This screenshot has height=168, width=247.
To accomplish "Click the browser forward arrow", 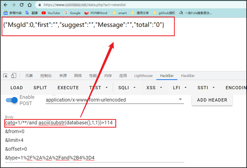I will [13, 5].
